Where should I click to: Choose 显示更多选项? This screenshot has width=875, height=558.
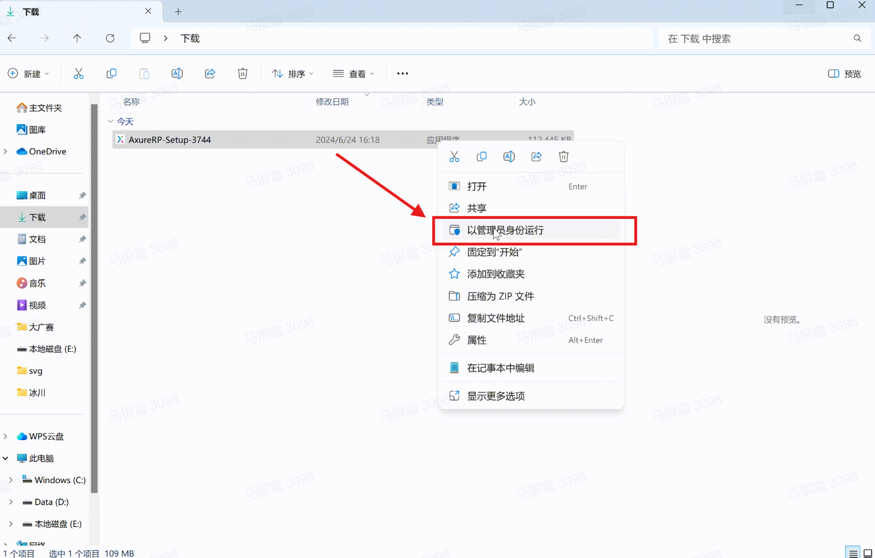click(531, 396)
